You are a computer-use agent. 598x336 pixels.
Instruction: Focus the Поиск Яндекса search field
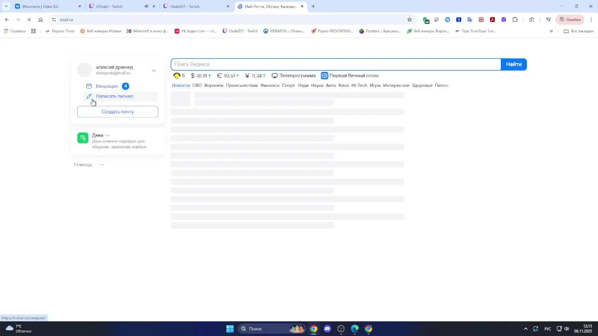tap(336, 64)
